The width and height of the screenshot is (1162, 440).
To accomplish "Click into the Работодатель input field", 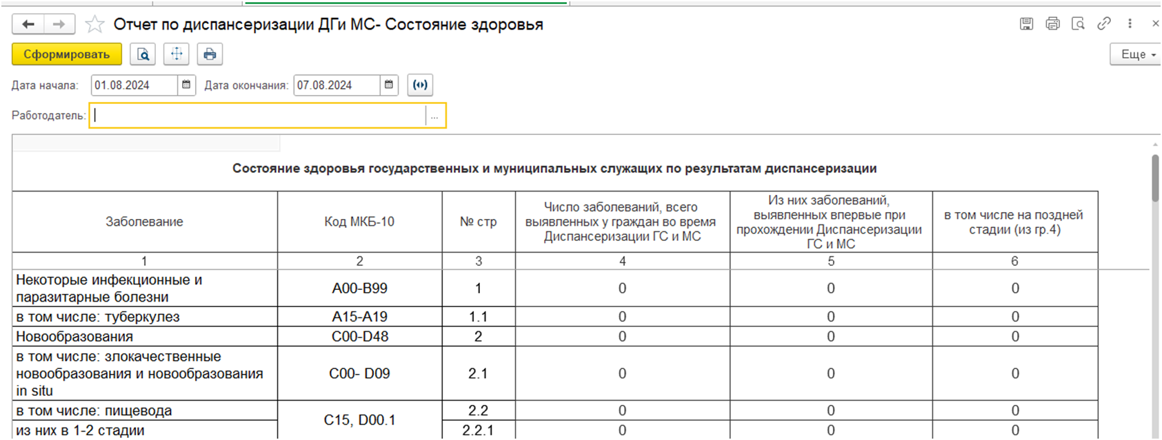I will (x=259, y=116).
